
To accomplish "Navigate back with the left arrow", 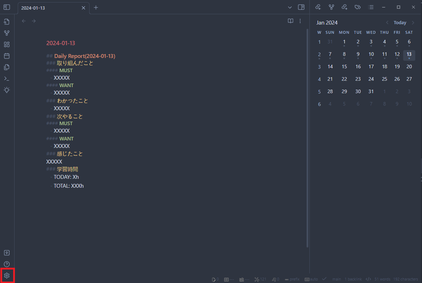I will pyautogui.click(x=24, y=21).
